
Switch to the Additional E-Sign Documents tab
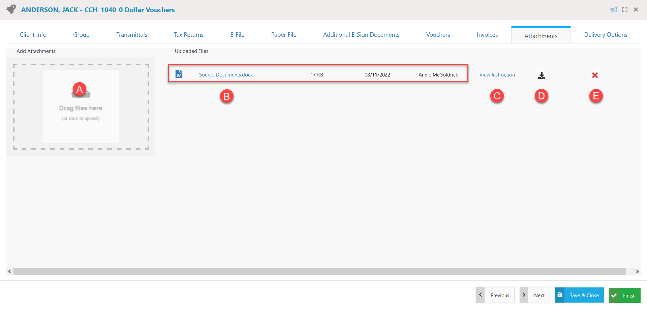pyautogui.click(x=361, y=34)
